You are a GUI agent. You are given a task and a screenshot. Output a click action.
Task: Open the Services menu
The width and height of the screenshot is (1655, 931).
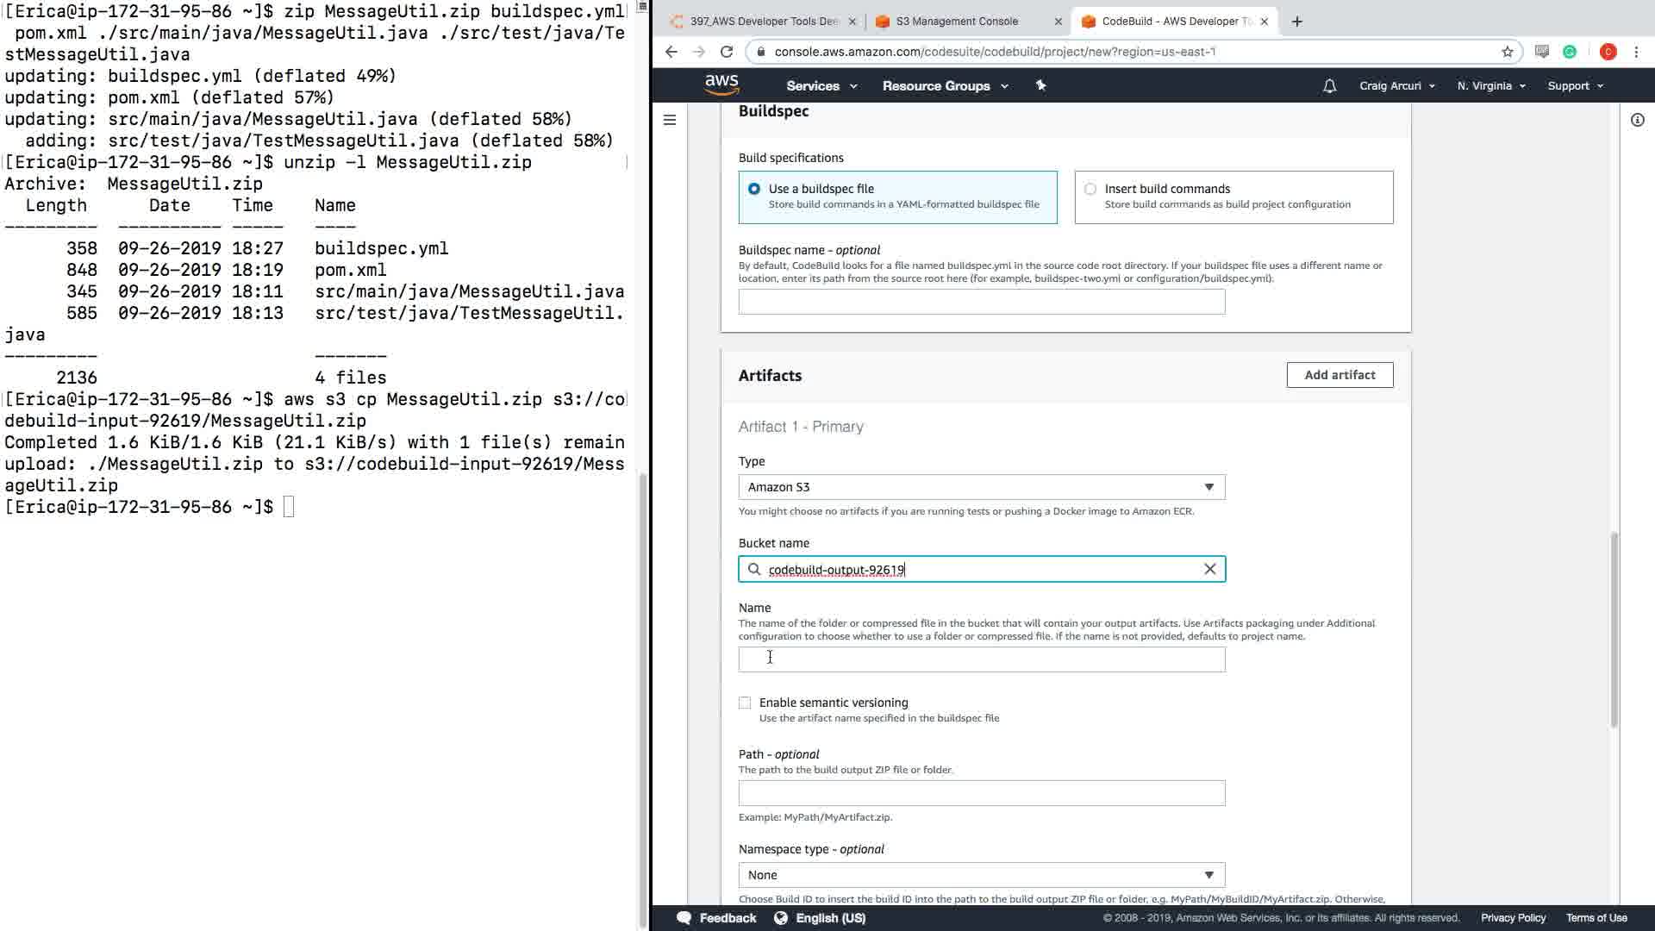[821, 85]
